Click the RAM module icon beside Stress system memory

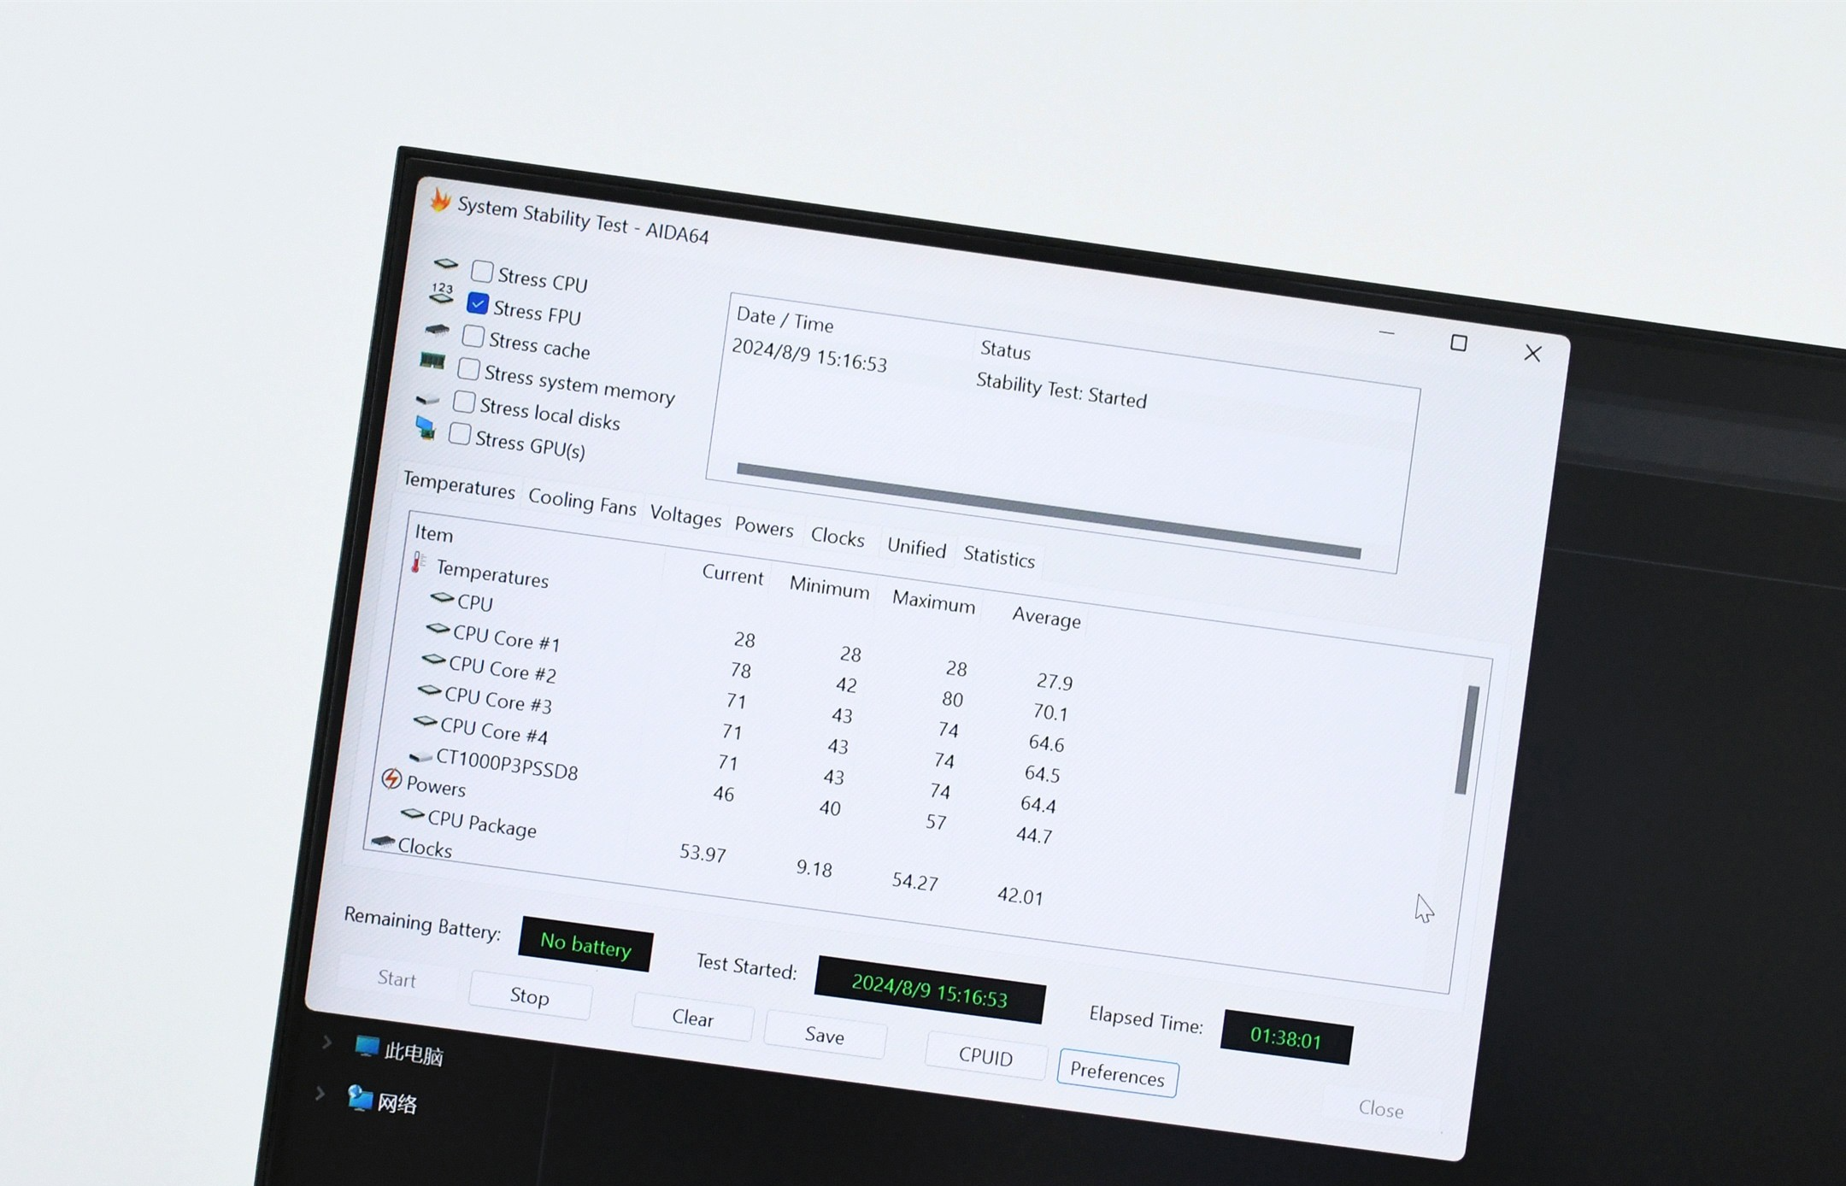432,361
